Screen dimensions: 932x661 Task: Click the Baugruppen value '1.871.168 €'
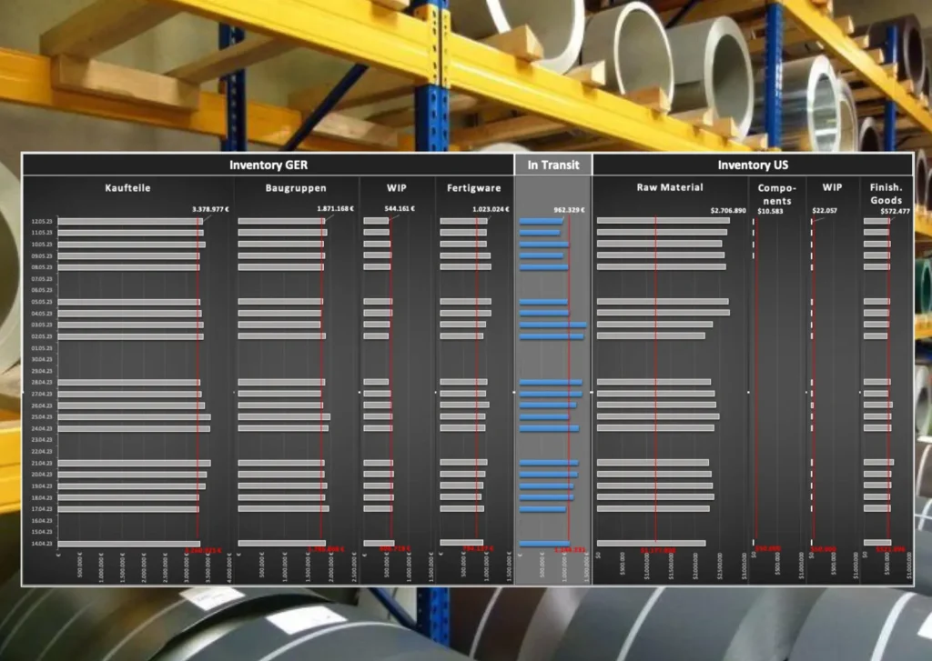pyautogui.click(x=335, y=208)
